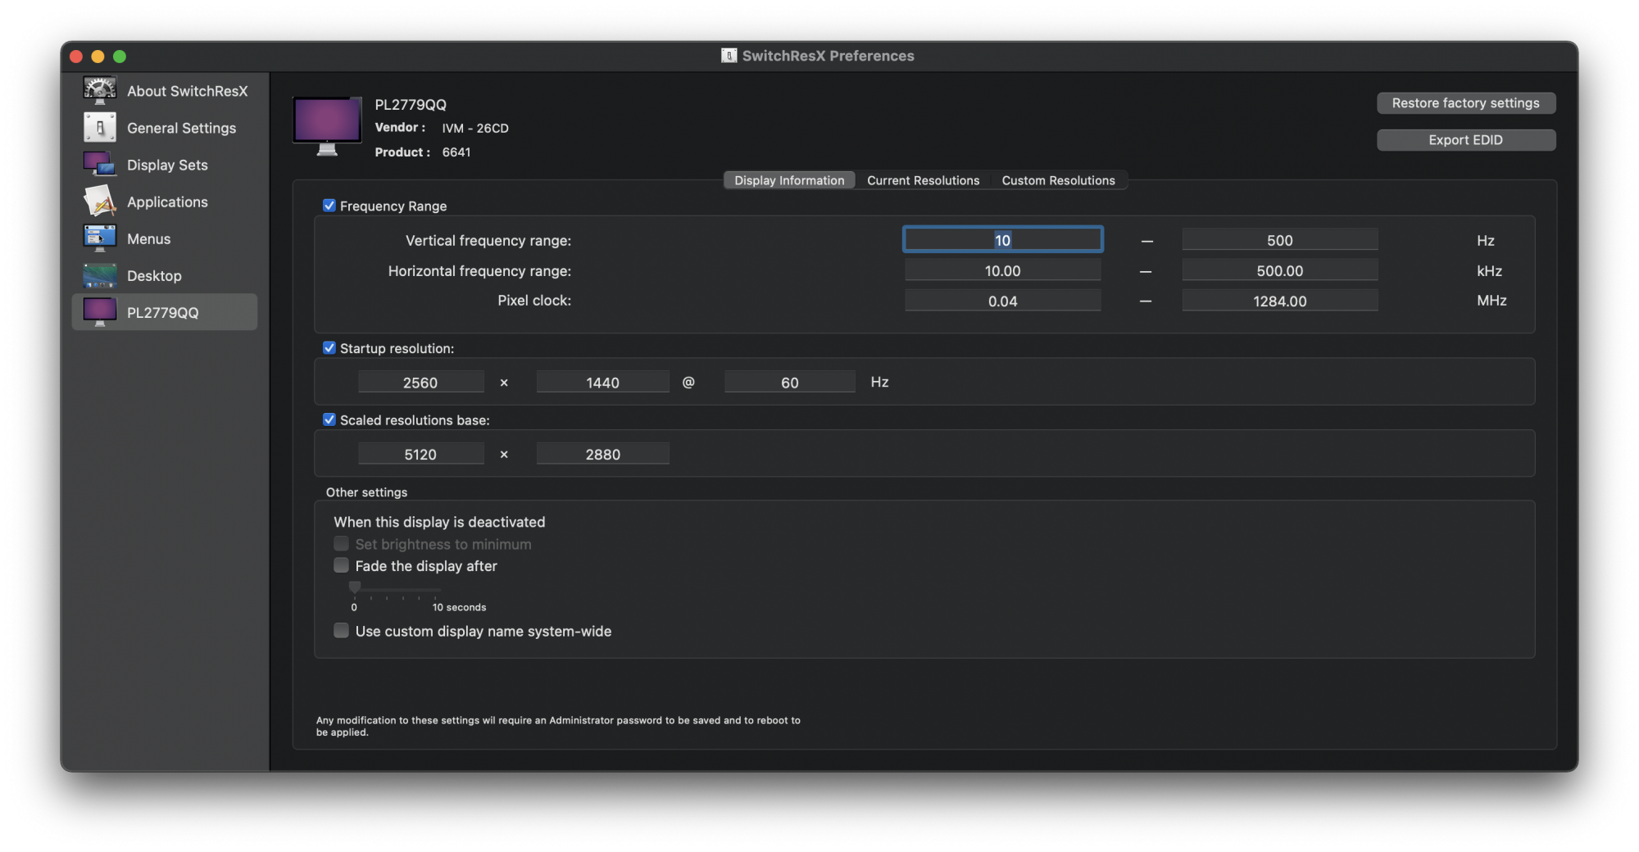Select the Menus label in sidebar
This screenshot has width=1639, height=852.
[148, 238]
